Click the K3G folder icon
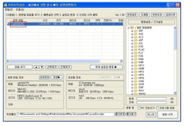The height and width of the screenshot is (126, 184). click(136, 56)
